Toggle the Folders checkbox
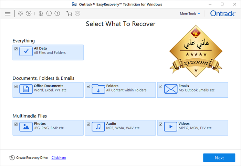The height and width of the screenshot is (166, 241). pyautogui.click(x=88, y=86)
